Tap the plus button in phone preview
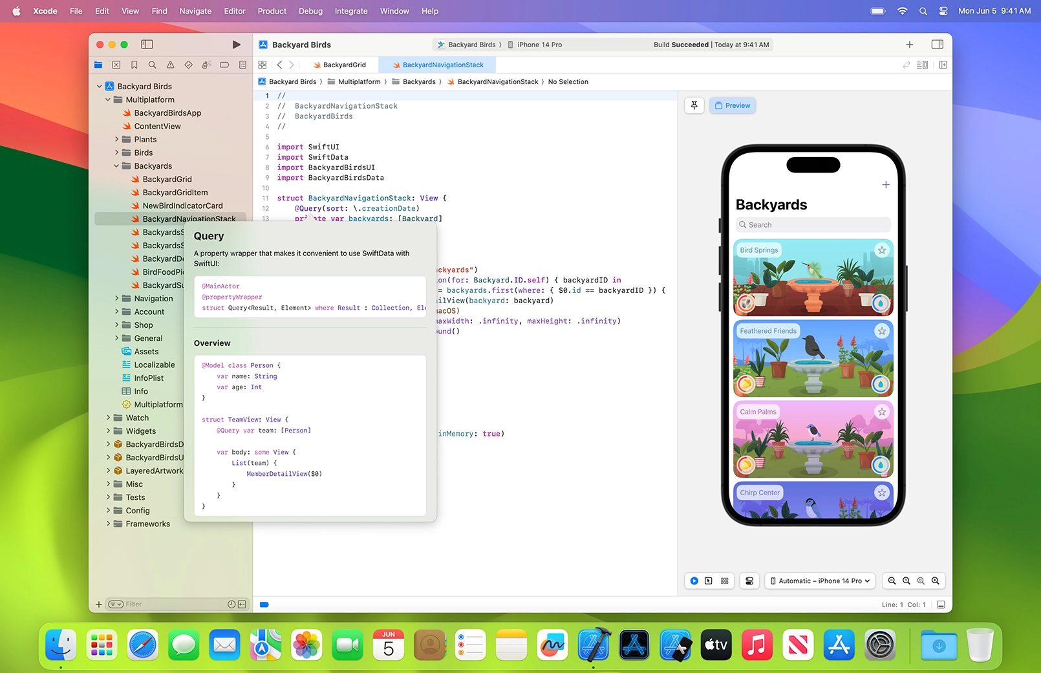This screenshot has width=1041, height=673. (886, 185)
